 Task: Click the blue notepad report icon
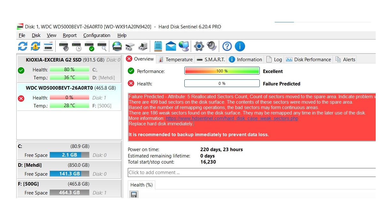point(158,46)
